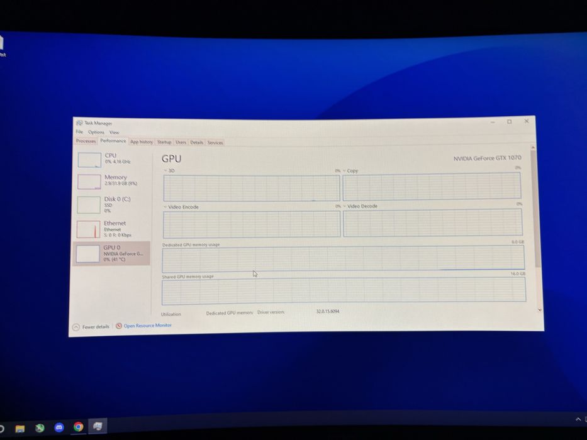Select Disk 0 (C:) in the sidebar
This screenshot has width=587, height=440.
[111, 205]
